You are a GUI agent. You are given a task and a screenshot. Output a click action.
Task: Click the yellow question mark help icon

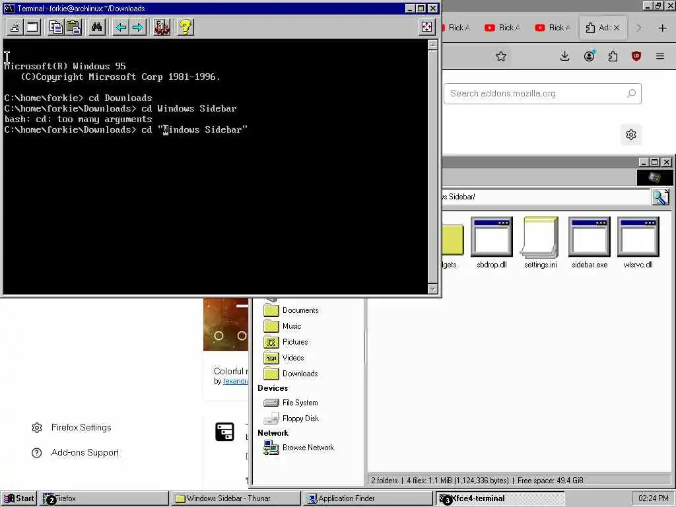pos(186,28)
